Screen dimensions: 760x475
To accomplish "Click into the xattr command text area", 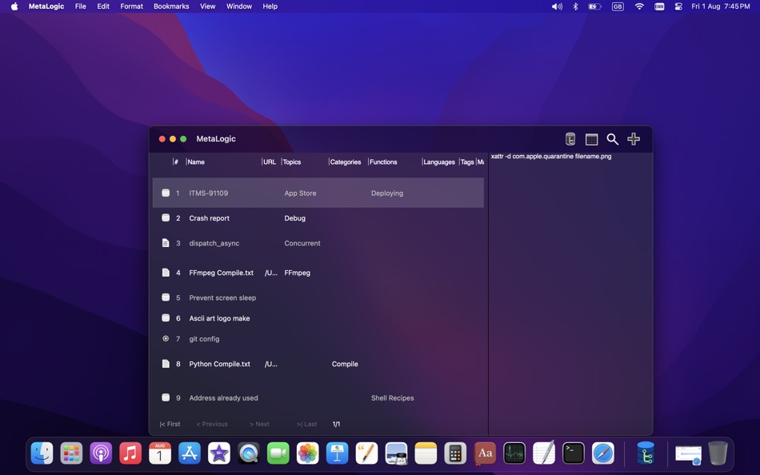I will pyautogui.click(x=570, y=293).
